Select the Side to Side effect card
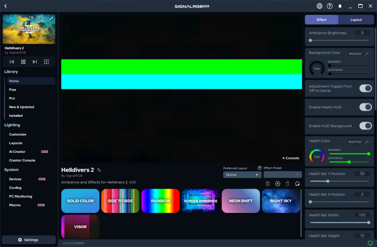Image resolution: width=377 pixels, height=247 pixels. [x=121, y=201]
